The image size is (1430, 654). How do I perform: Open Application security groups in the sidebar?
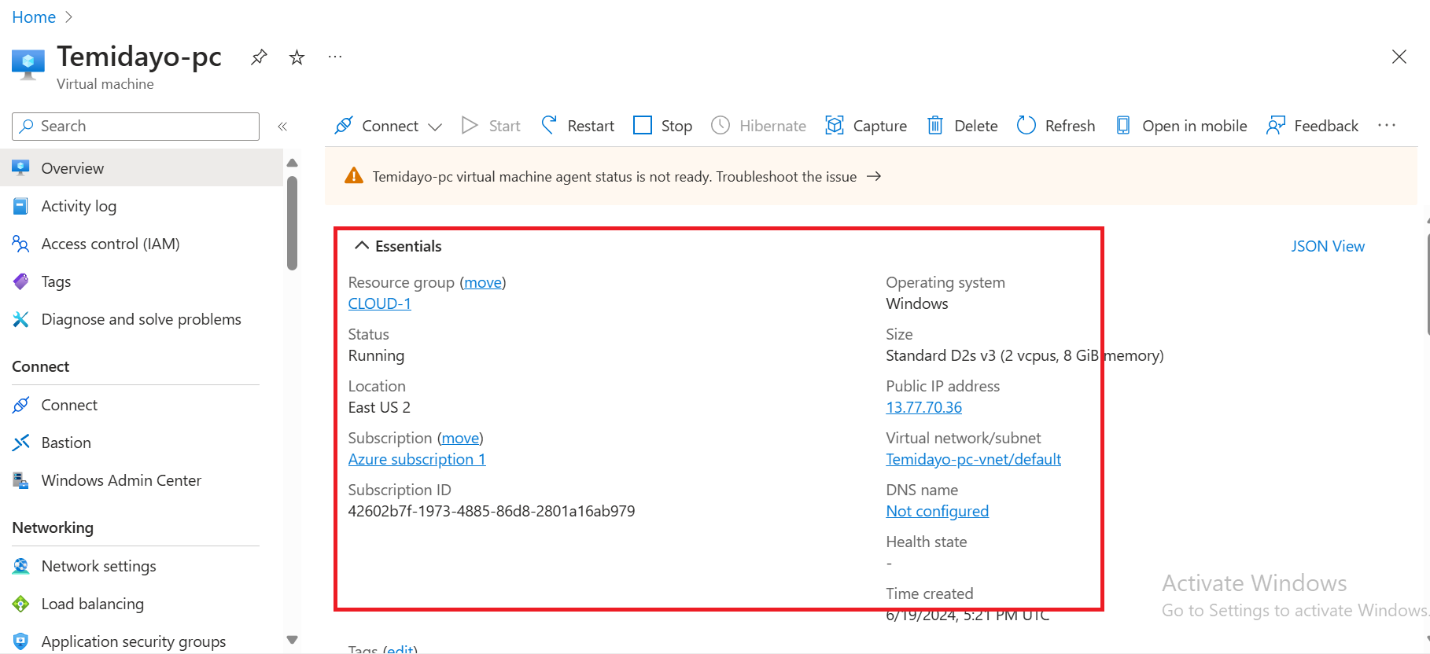point(134,641)
